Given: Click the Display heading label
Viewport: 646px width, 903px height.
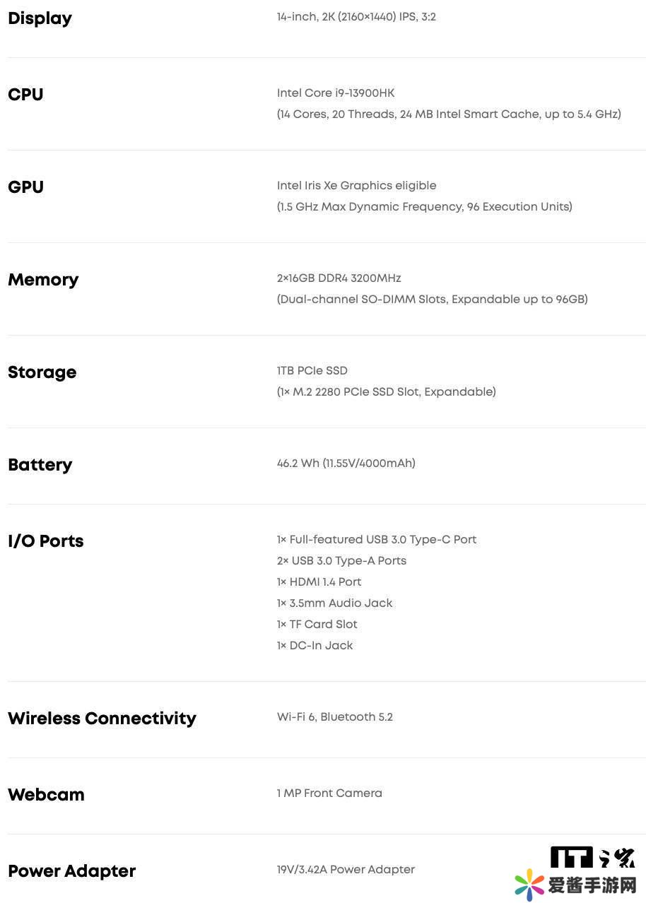Looking at the screenshot, I should coord(40,18).
